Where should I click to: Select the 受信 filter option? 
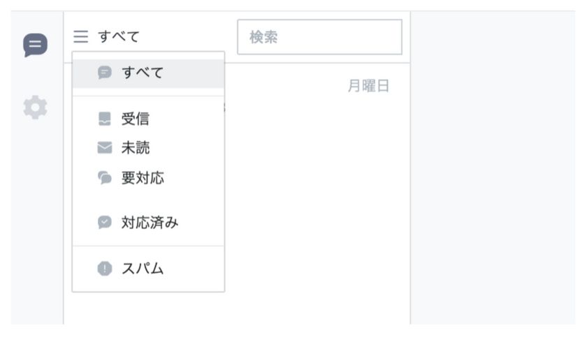point(149,119)
